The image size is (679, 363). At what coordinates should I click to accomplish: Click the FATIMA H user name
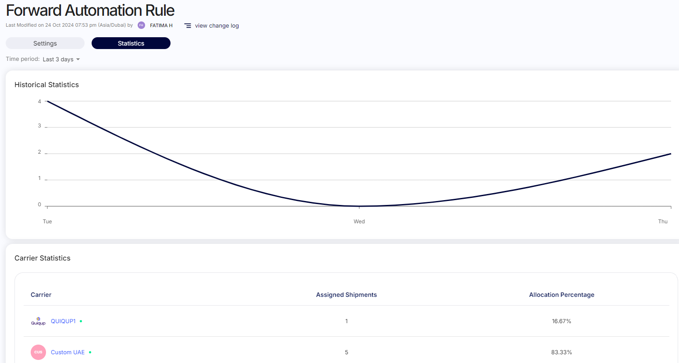[161, 26]
